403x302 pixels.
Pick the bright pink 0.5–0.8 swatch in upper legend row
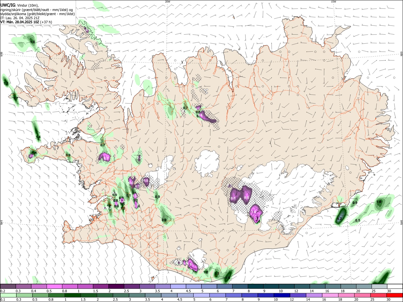point(54,286)
